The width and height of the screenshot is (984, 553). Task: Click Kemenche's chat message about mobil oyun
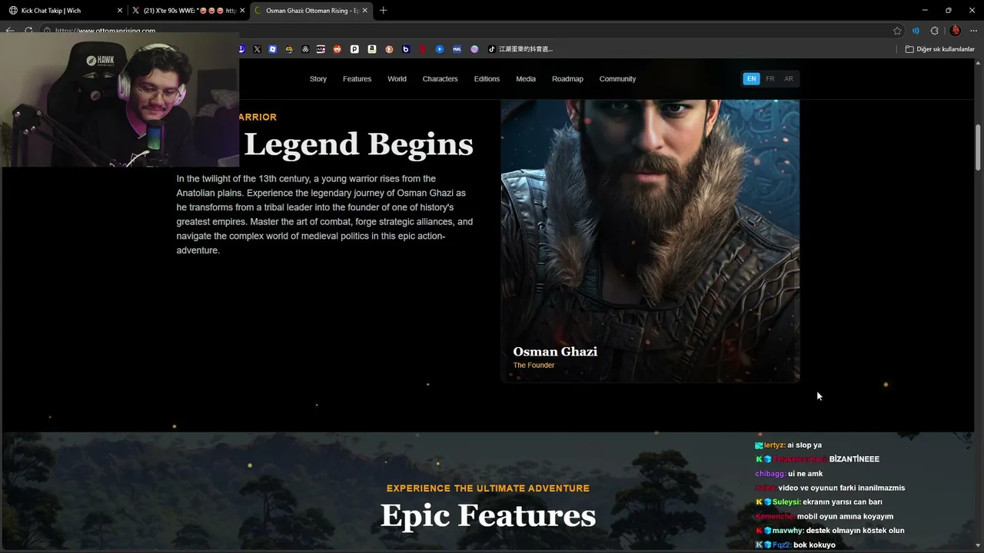coord(845,517)
